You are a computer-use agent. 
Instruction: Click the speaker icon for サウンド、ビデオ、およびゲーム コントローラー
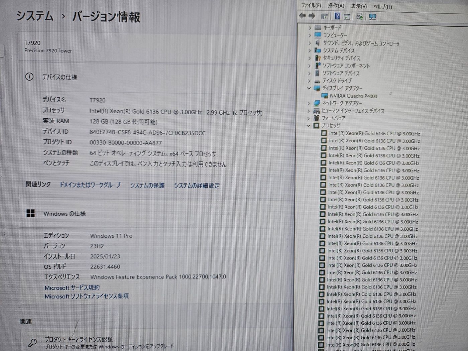coord(318,43)
